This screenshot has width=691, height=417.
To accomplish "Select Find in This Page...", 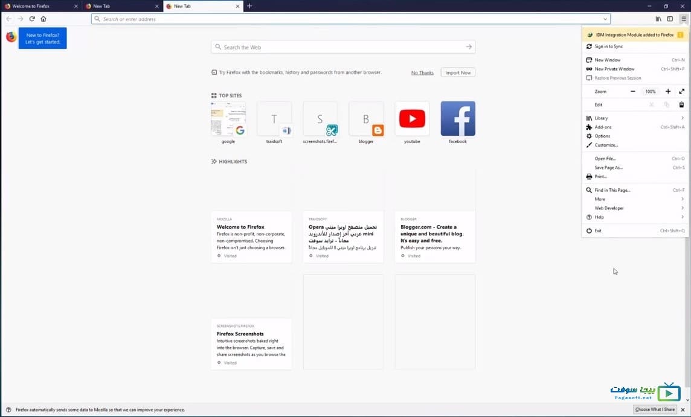I will pyautogui.click(x=635, y=190).
